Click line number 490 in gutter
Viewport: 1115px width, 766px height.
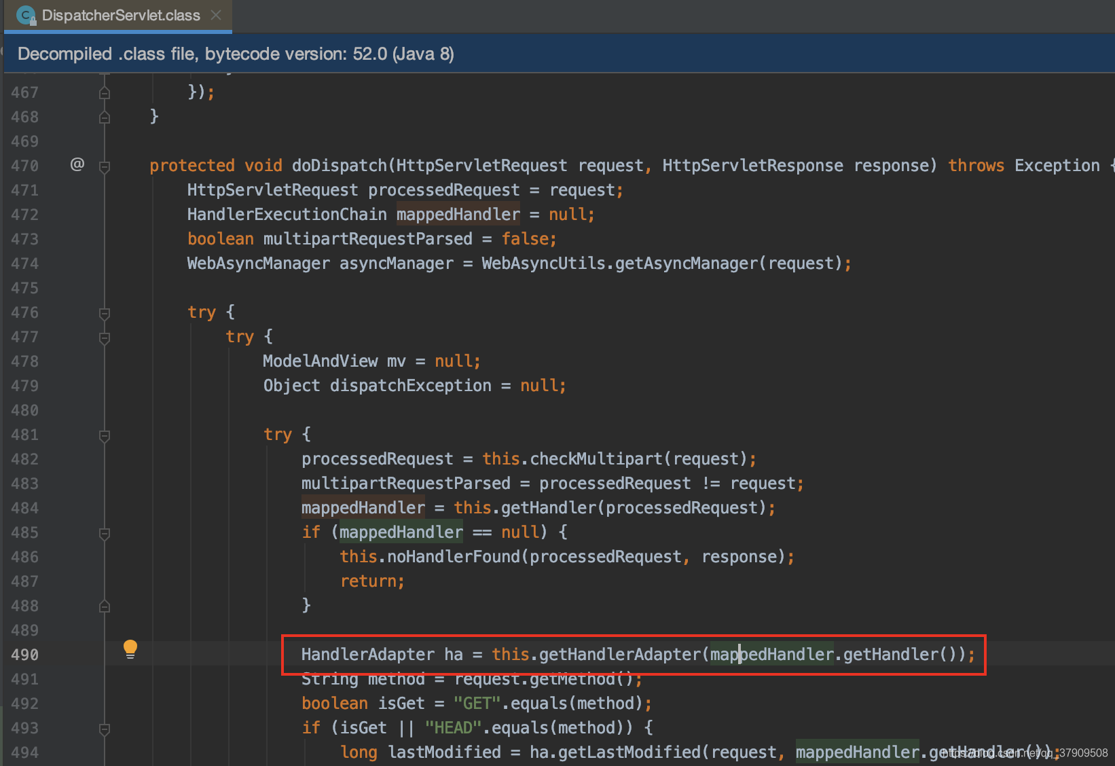pos(24,655)
